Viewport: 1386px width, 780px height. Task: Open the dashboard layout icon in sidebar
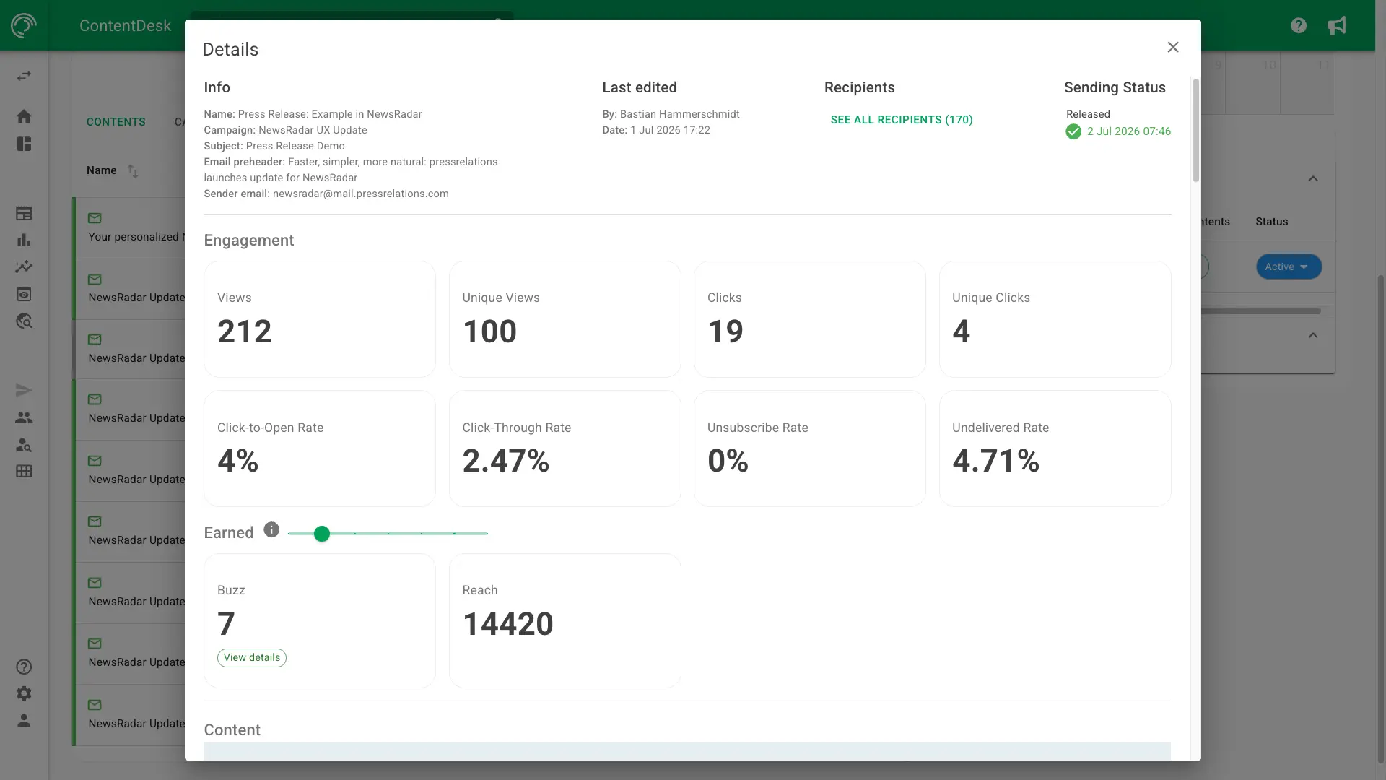pos(24,144)
